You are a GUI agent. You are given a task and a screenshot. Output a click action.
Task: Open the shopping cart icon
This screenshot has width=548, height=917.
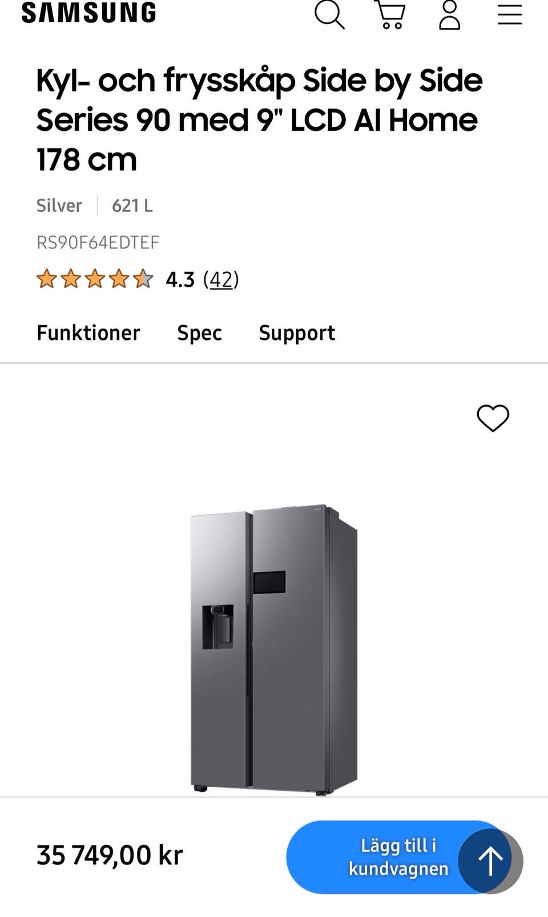[390, 14]
